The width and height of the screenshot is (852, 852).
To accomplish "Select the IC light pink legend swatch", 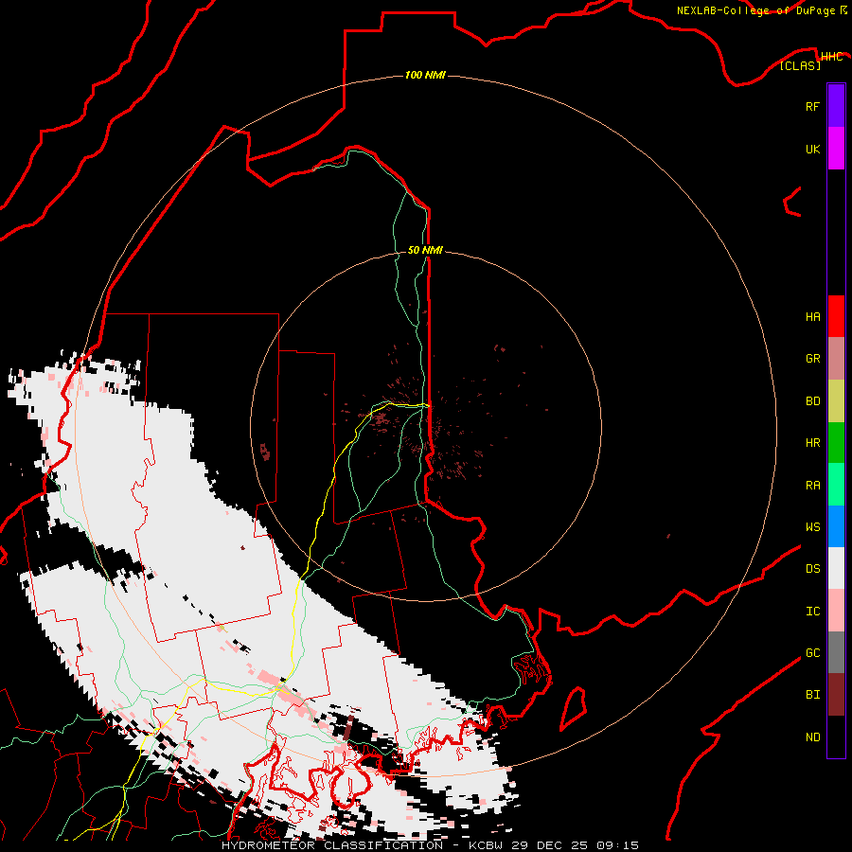I will tap(836, 611).
